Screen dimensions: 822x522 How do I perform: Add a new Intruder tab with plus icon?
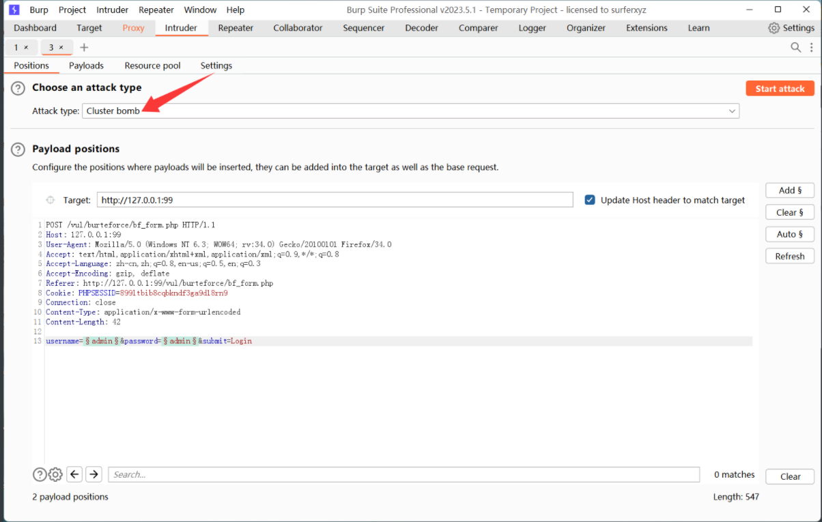click(84, 47)
